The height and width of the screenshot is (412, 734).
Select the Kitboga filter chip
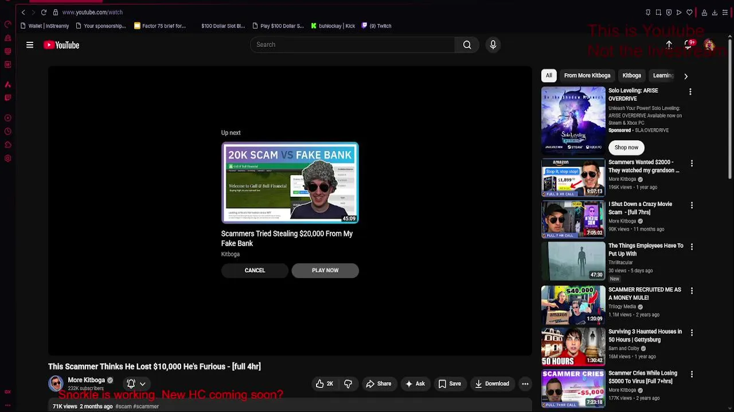pyautogui.click(x=631, y=76)
